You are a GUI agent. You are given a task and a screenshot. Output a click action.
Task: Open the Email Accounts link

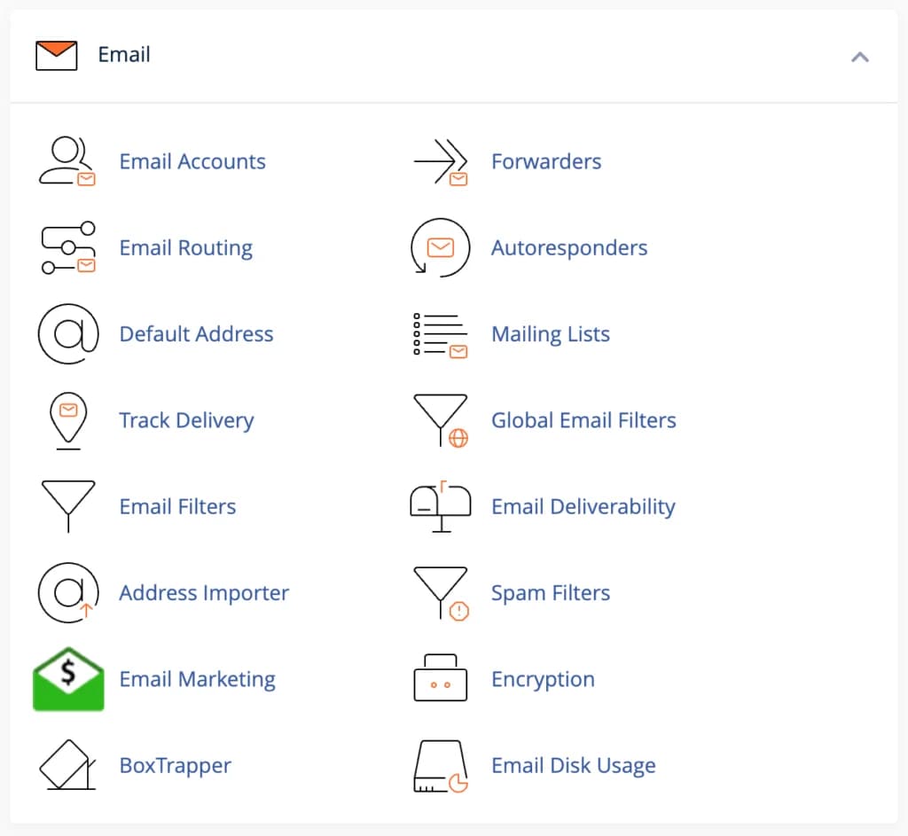pyautogui.click(x=192, y=161)
